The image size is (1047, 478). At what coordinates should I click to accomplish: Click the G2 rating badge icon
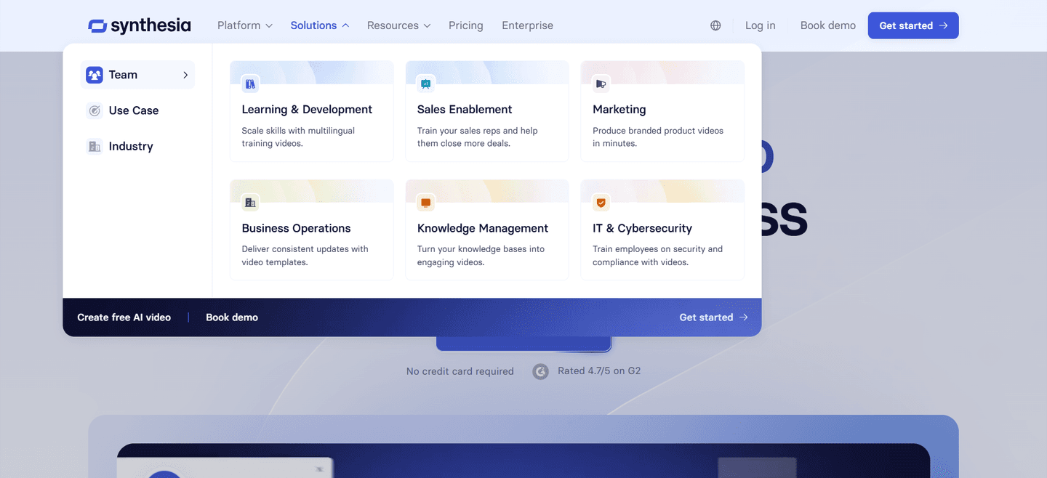[540, 371]
